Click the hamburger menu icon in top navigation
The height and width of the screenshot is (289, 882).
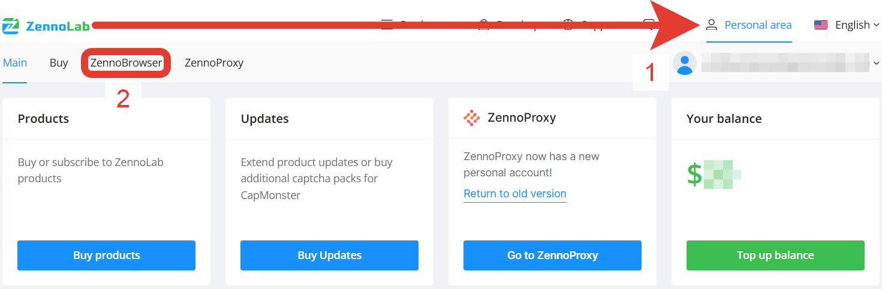pyautogui.click(x=387, y=25)
